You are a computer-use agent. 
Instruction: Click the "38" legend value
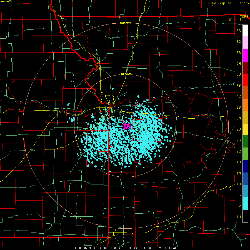[x=239, y=107]
